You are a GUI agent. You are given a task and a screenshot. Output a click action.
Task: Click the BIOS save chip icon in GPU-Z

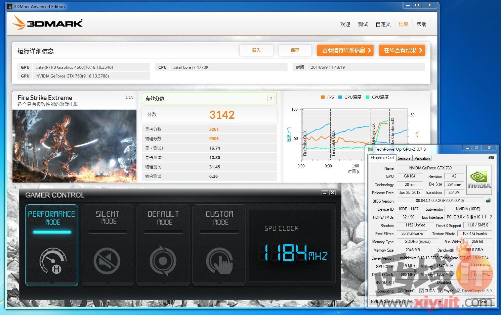point(488,201)
